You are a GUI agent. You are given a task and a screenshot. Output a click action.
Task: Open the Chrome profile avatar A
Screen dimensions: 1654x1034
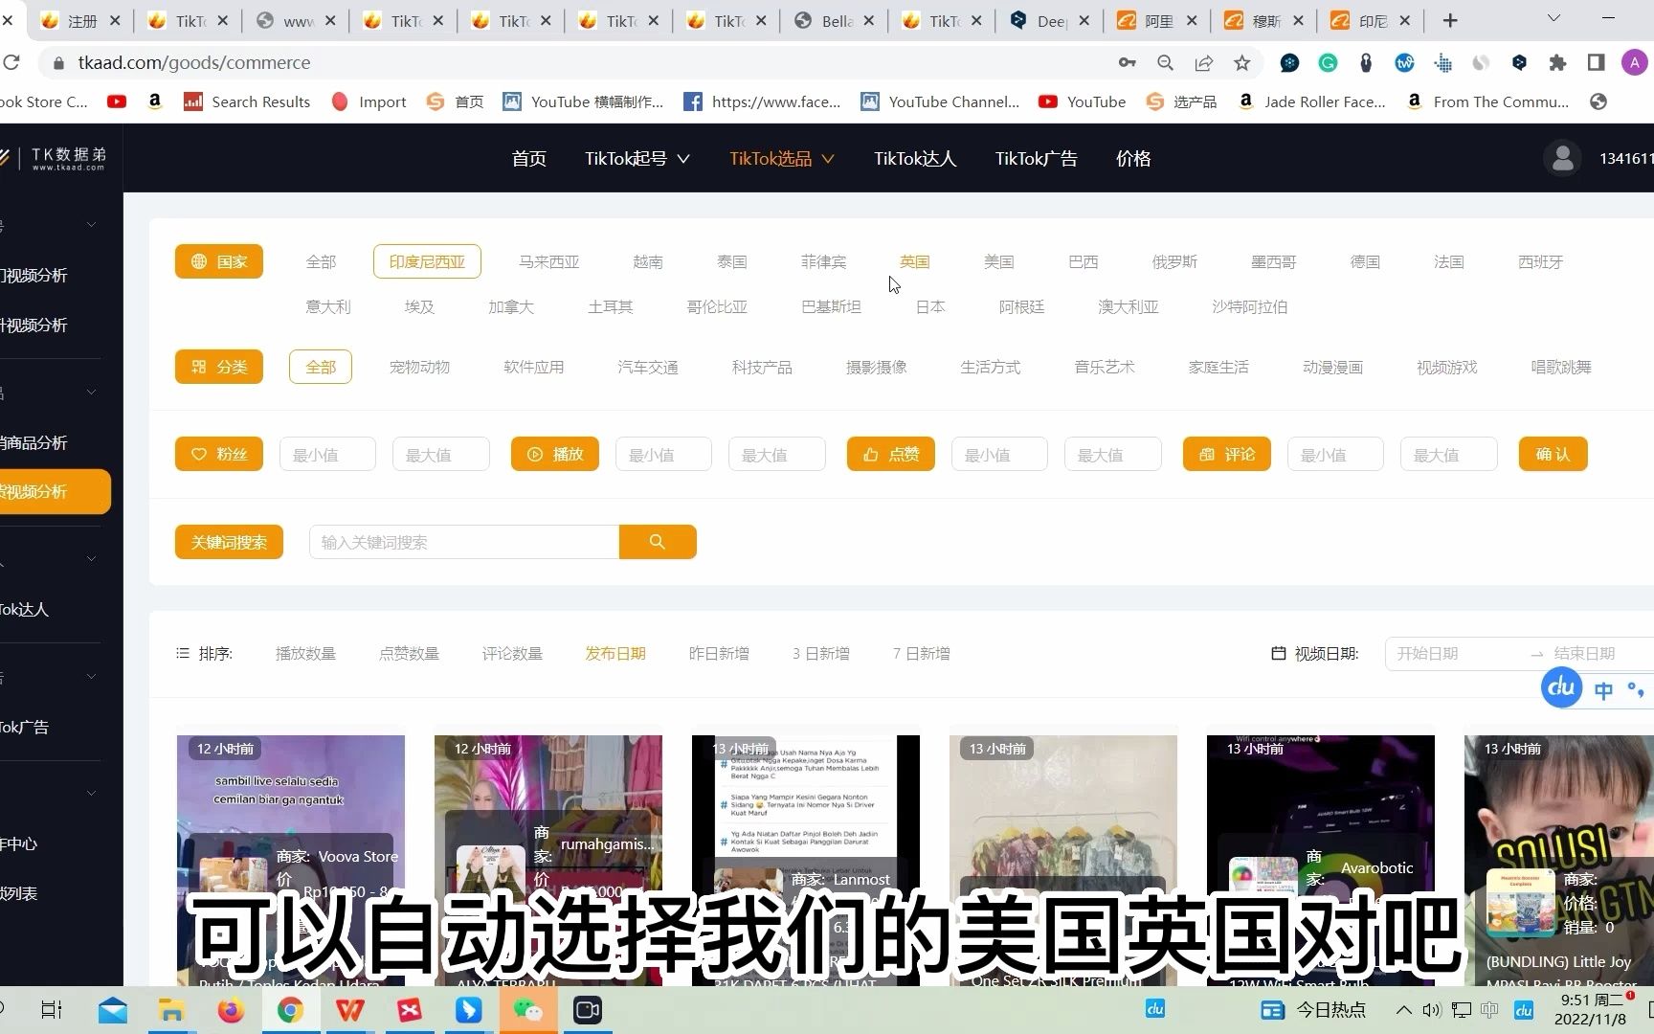[x=1634, y=62]
